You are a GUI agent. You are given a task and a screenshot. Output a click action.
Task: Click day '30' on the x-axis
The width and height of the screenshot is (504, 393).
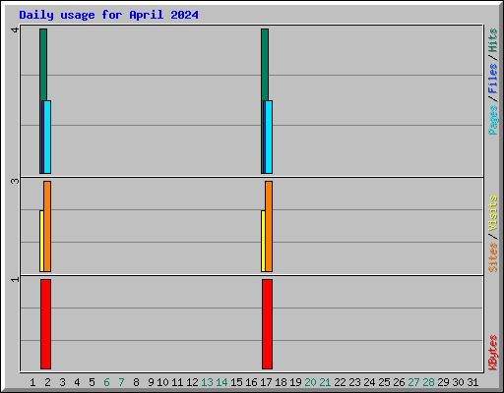(458, 382)
